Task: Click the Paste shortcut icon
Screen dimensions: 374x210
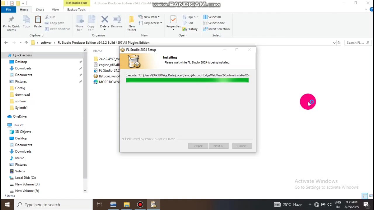Action: pyautogui.click(x=47, y=29)
